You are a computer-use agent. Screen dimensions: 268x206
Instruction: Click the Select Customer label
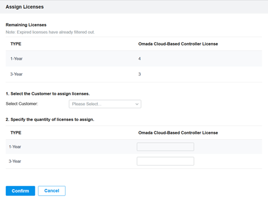pyautogui.click(x=22, y=104)
